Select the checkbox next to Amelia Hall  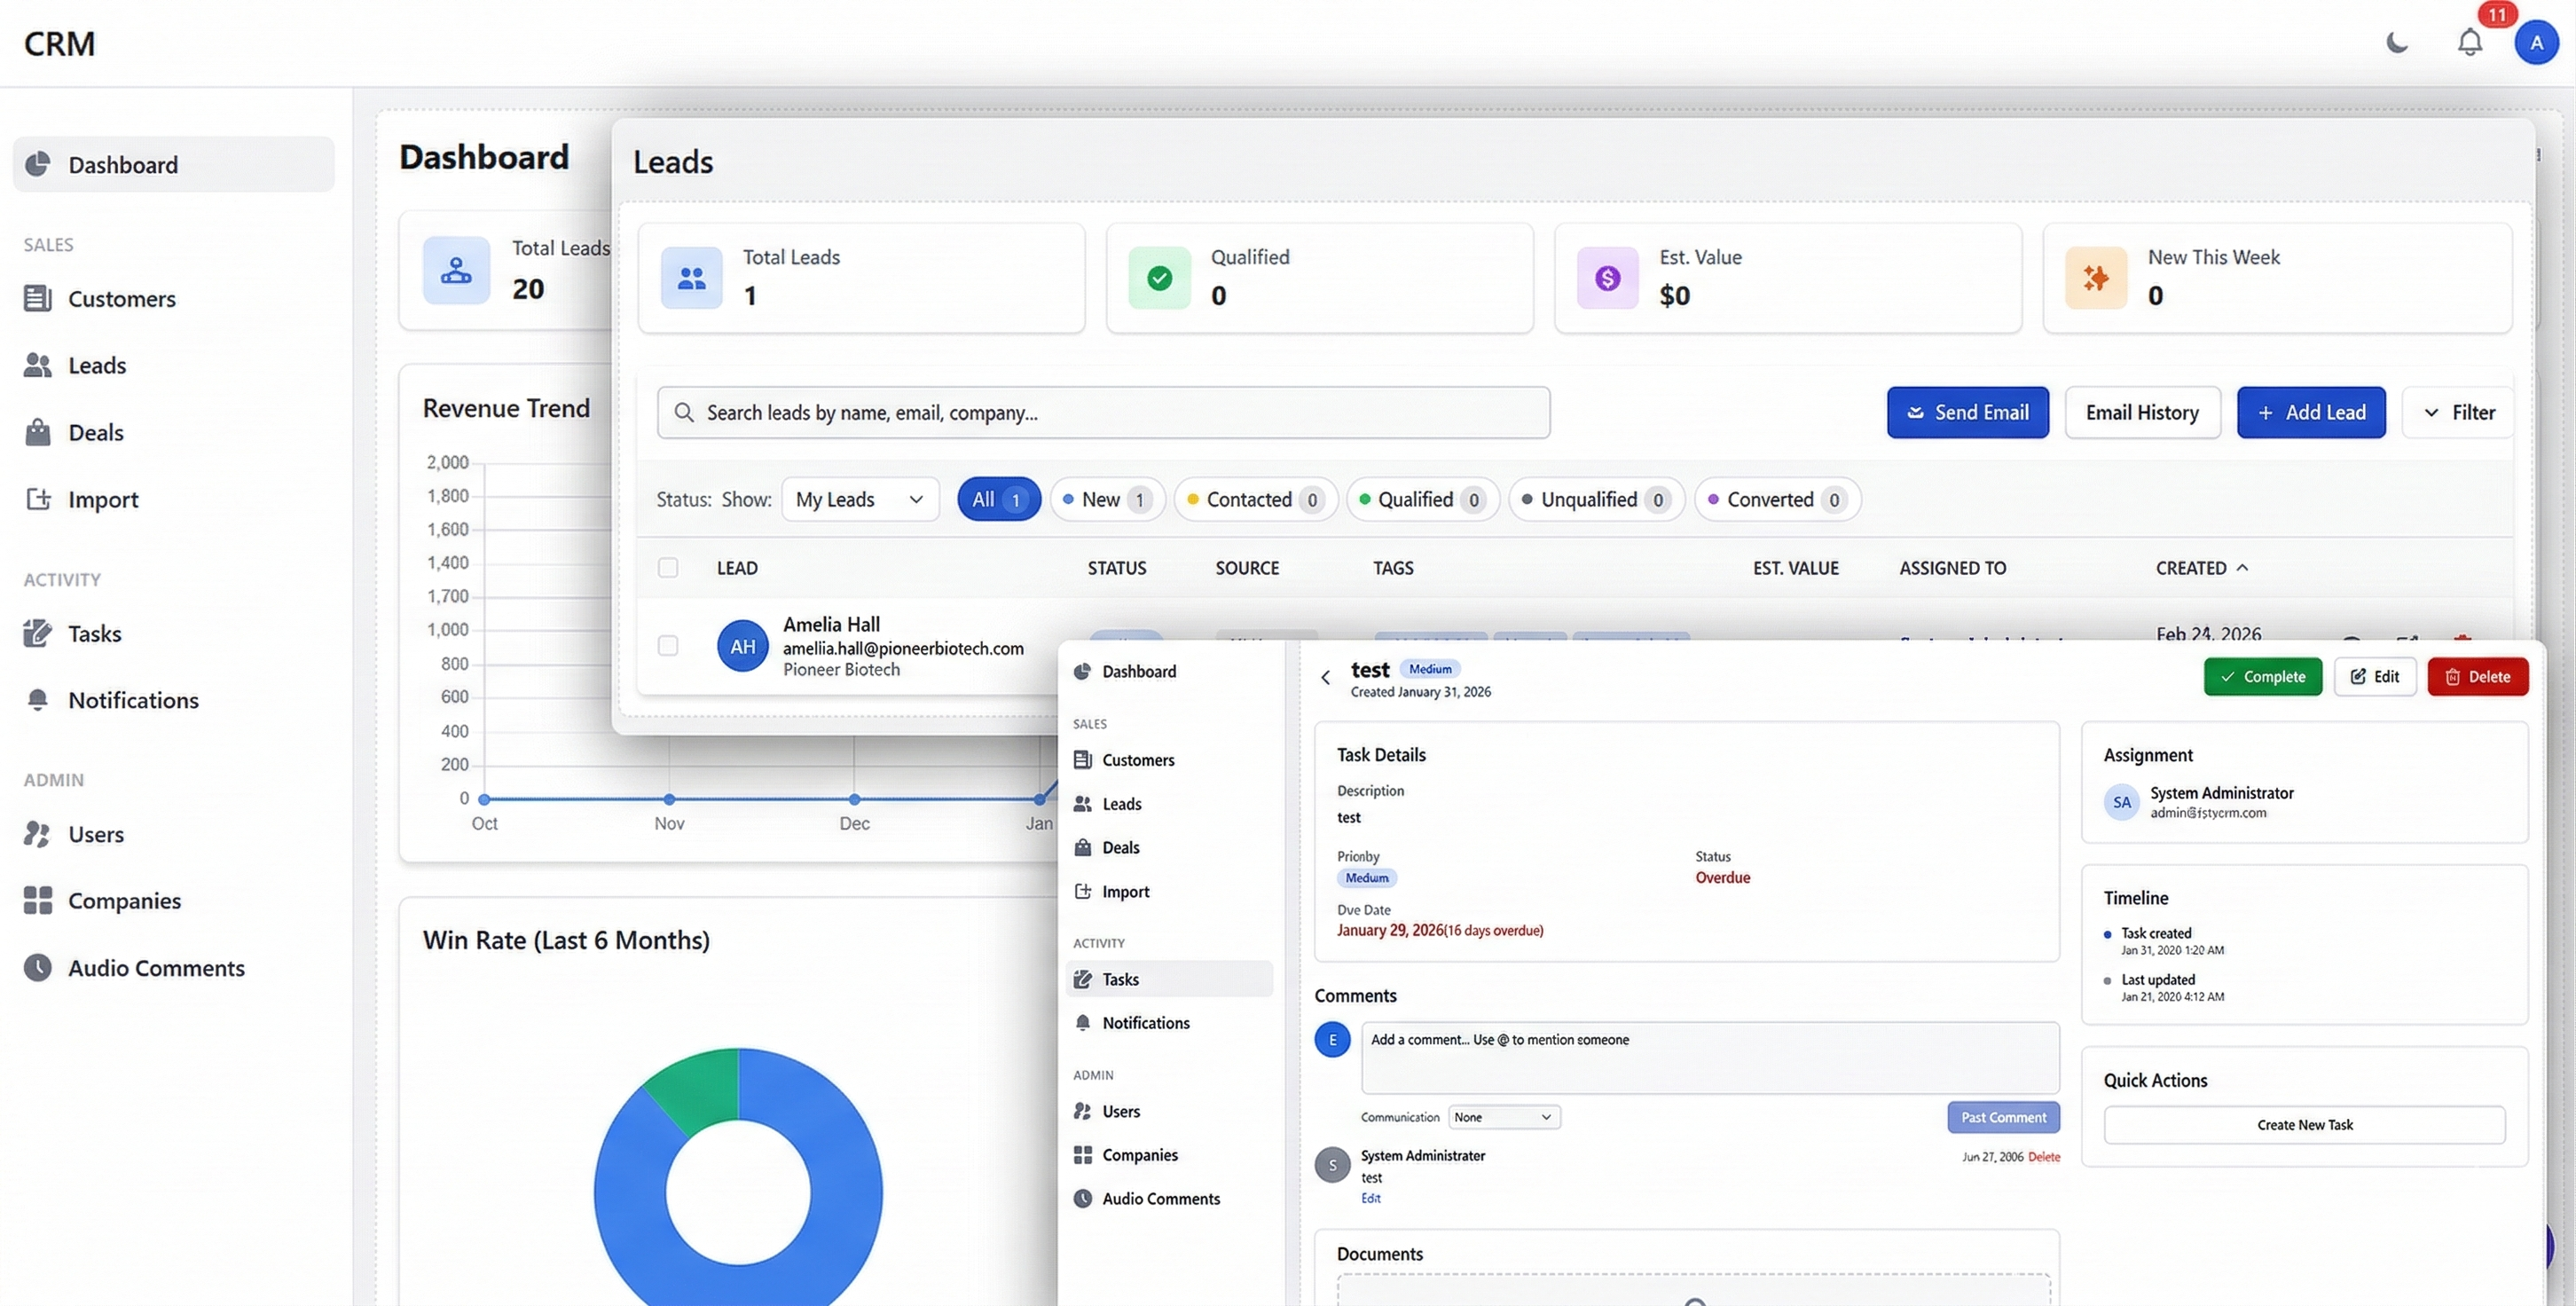(668, 645)
